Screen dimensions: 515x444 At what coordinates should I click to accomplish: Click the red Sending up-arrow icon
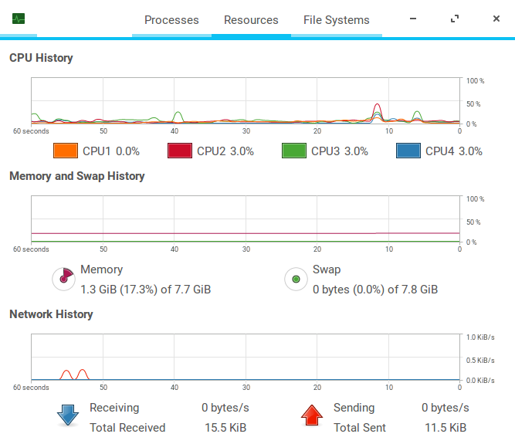312,415
